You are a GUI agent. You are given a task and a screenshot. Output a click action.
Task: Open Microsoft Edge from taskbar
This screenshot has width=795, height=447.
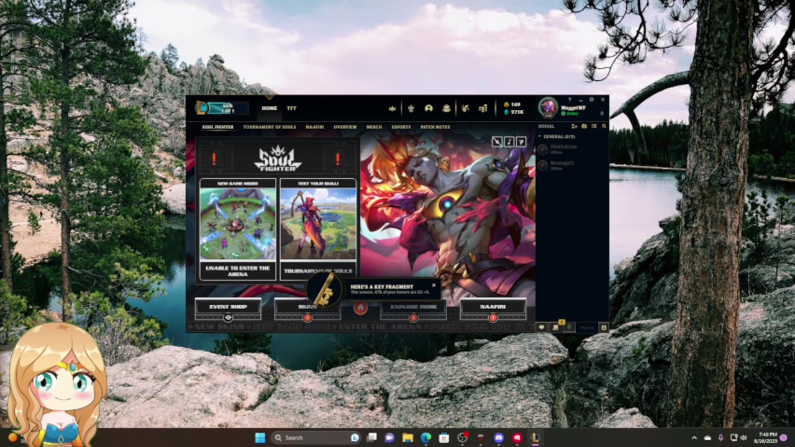426,438
